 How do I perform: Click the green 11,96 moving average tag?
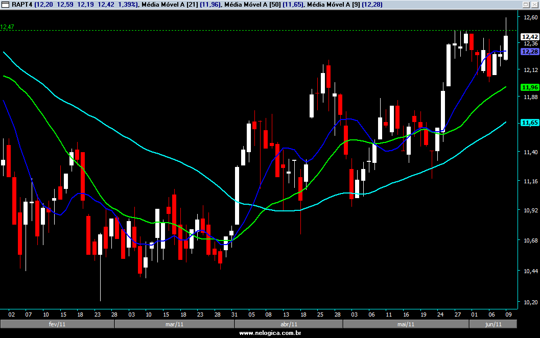530,87
